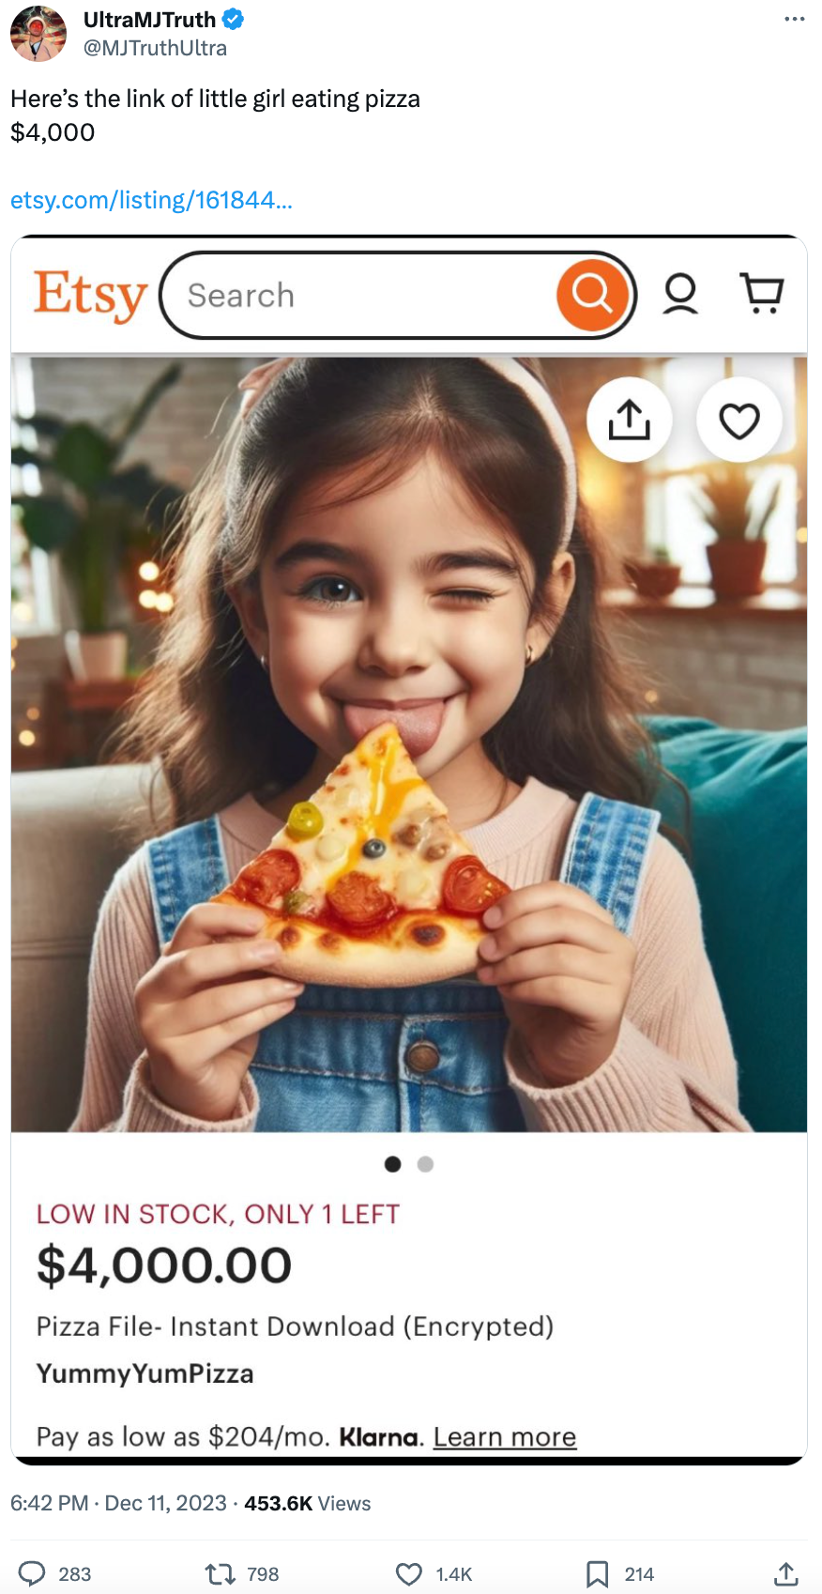Click the Etsy logo
Image resolution: width=822 pixels, height=1594 pixels.
coord(90,295)
